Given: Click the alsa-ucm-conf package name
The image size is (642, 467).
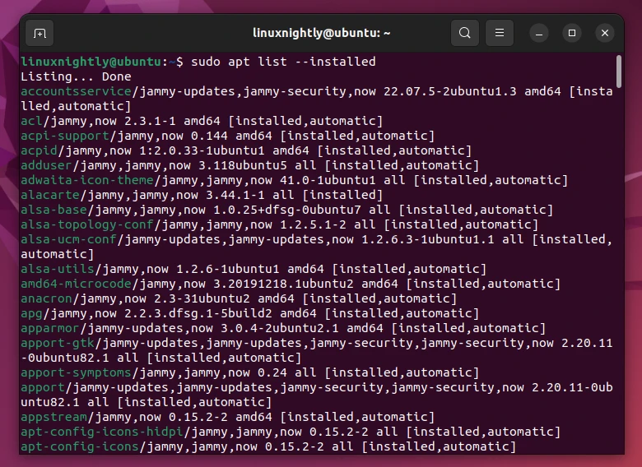Looking at the screenshot, I should (x=69, y=239).
